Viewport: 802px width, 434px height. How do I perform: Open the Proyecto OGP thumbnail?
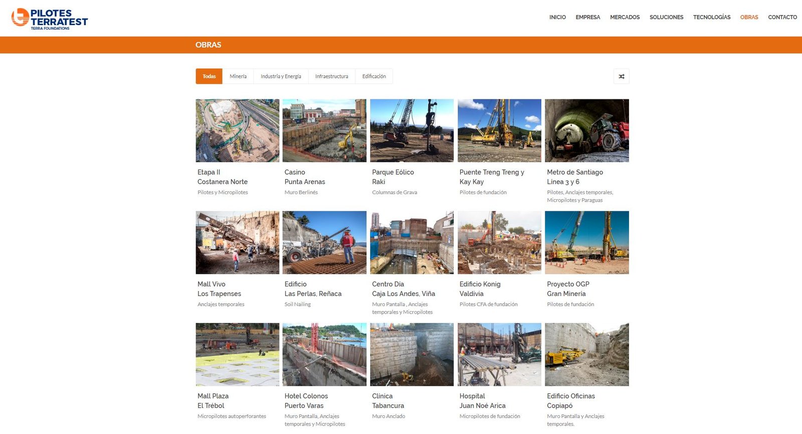[x=587, y=242]
